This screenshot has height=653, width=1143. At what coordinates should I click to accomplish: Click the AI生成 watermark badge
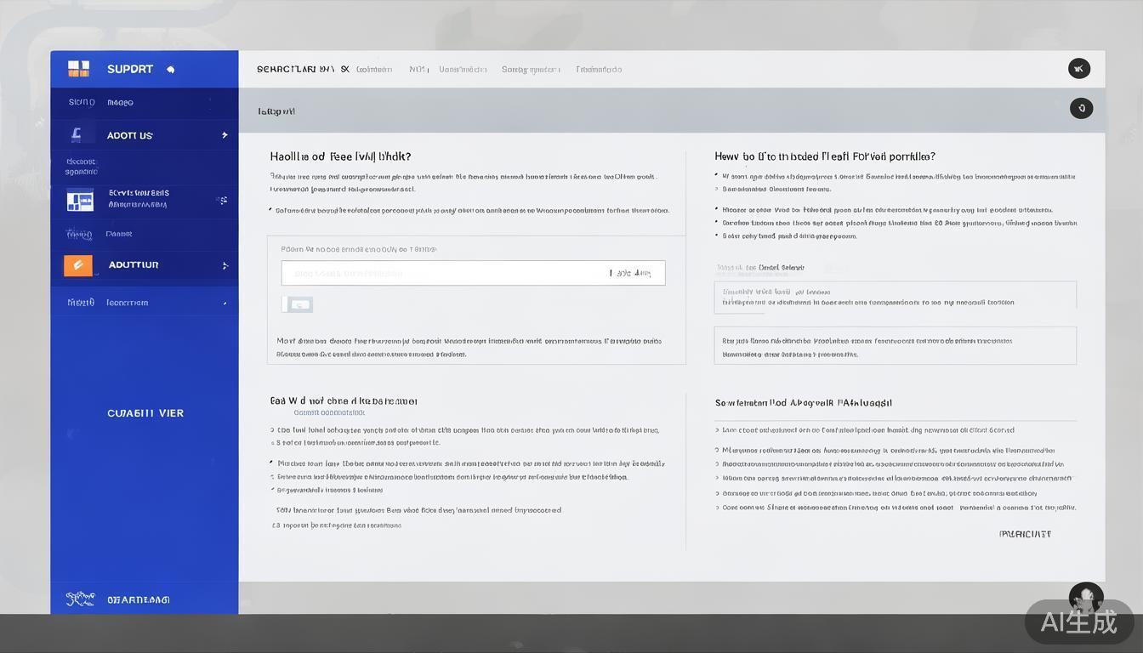[1078, 622]
